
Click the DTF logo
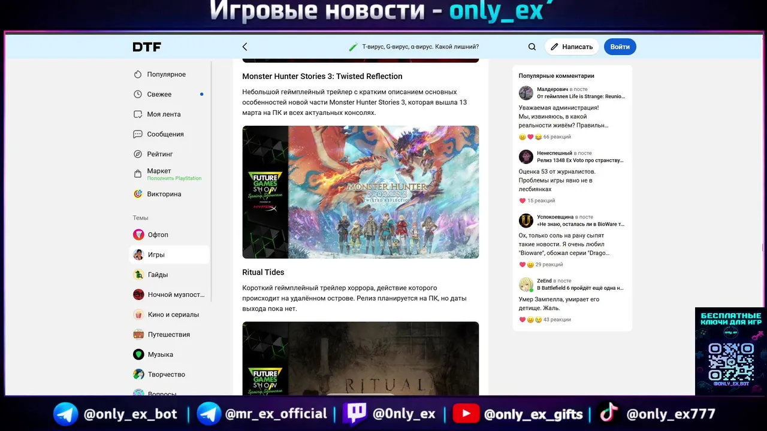coord(147,47)
